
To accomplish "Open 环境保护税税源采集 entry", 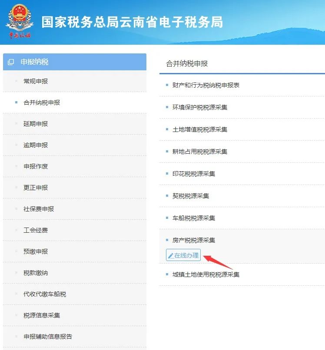I will (200, 107).
